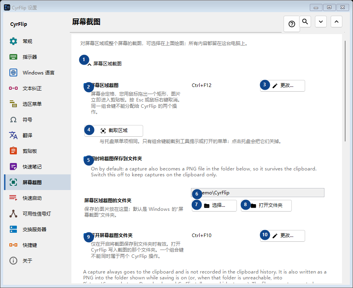Click the 选区菜单 sidebar icon
Screen dimensions: 353x288
(x=13, y=104)
